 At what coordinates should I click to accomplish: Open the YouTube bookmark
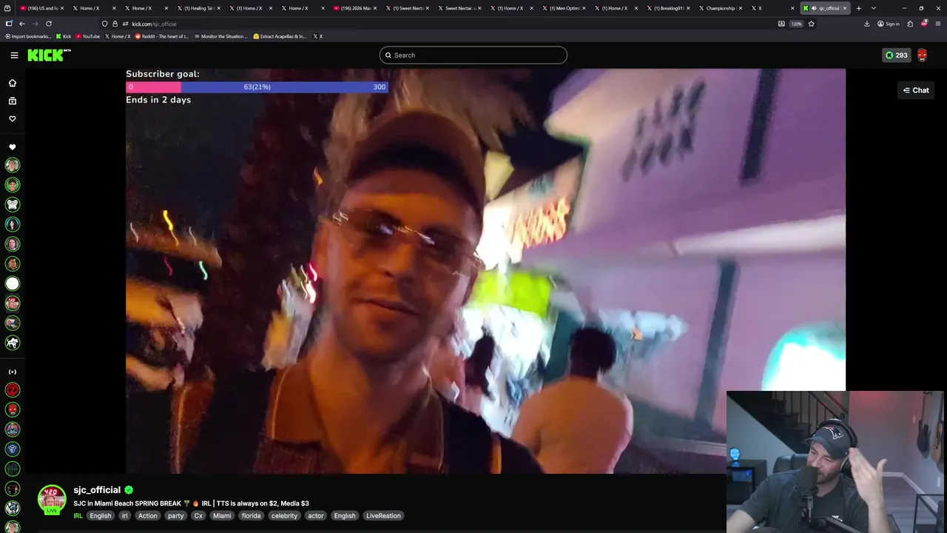pyautogui.click(x=88, y=36)
